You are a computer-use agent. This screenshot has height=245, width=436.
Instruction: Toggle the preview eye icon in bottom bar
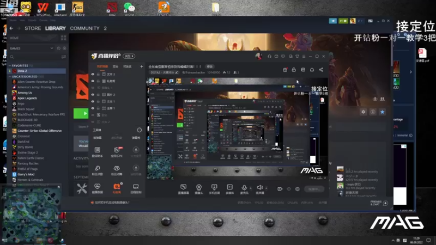pos(289,189)
